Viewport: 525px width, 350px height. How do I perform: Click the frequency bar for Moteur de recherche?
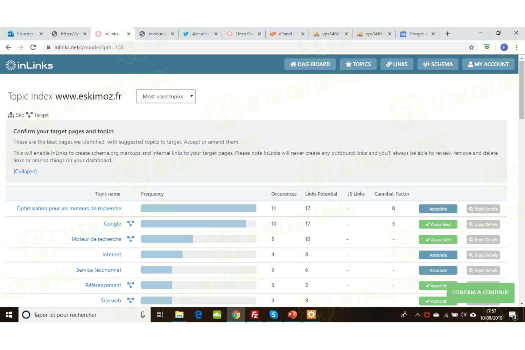198,239
